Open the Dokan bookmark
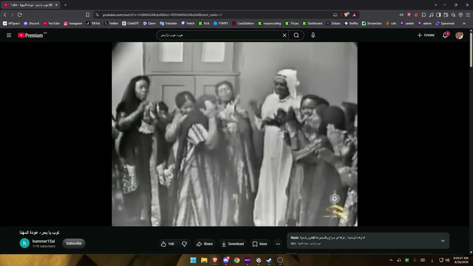This screenshot has width=473, height=266. point(333,23)
